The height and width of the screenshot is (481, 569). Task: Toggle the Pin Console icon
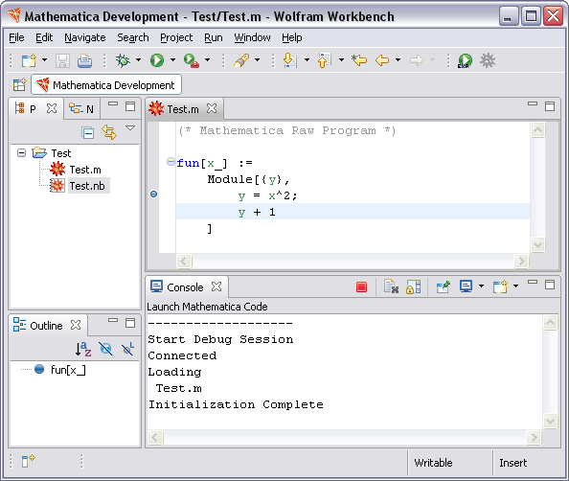click(x=444, y=286)
